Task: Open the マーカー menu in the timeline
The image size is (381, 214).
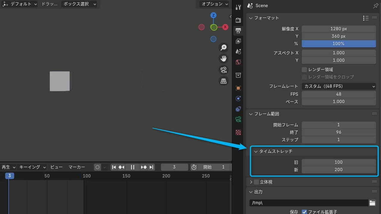Action: tap(77, 167)
